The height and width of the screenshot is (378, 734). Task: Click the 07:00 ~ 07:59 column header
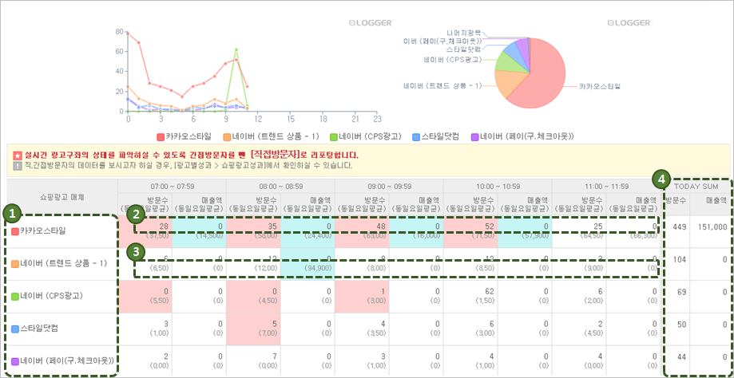point(172,186)
